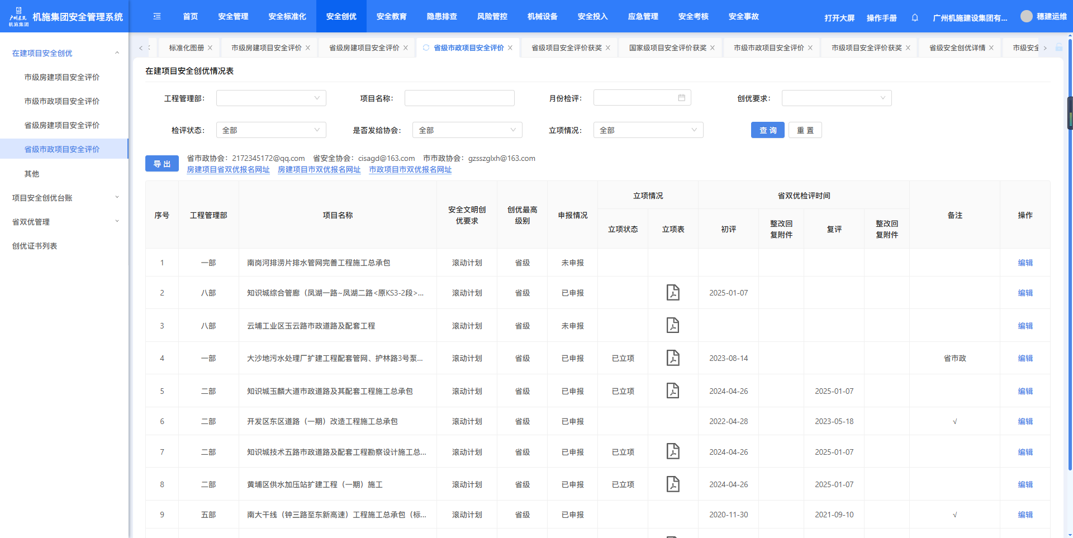The image size is (1073, 538).
Task: Click the user avatar icon
Action: 1026,16
